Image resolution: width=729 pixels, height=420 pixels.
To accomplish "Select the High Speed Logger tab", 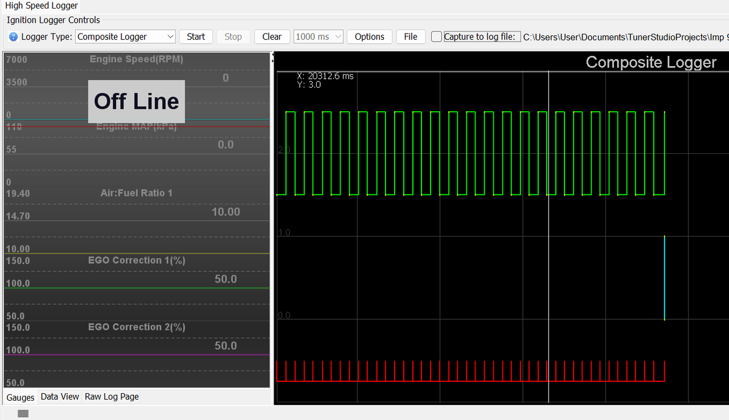I will [x=42, y=6].
